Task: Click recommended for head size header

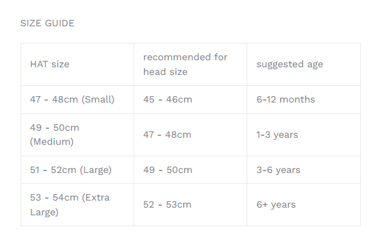Action: pyautogui.click(x=191, y=65)
